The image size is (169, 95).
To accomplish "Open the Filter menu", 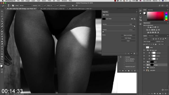I will click(49, 1).
